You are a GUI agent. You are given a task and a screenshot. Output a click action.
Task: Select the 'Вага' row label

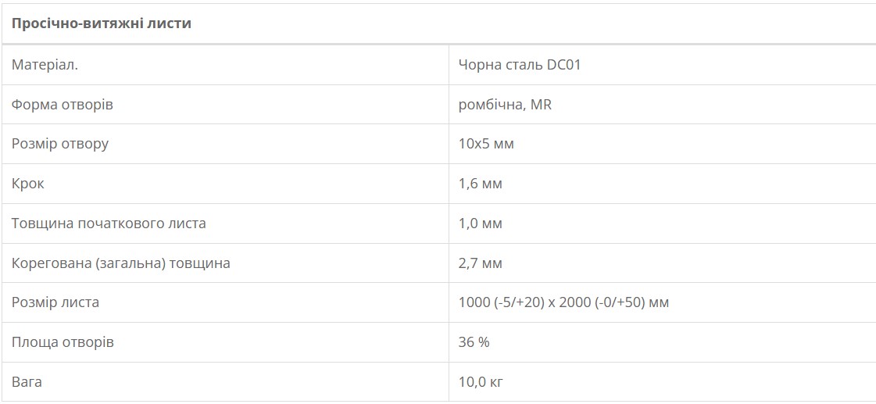27,381
